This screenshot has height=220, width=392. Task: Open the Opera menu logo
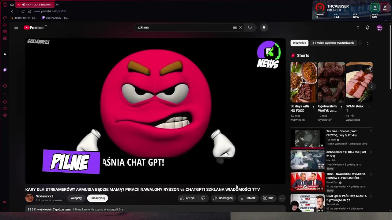click(x=5, y=5)
